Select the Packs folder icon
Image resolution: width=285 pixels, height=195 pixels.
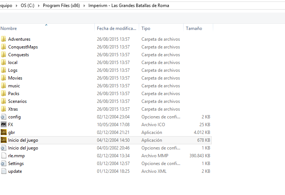[3, 93]
